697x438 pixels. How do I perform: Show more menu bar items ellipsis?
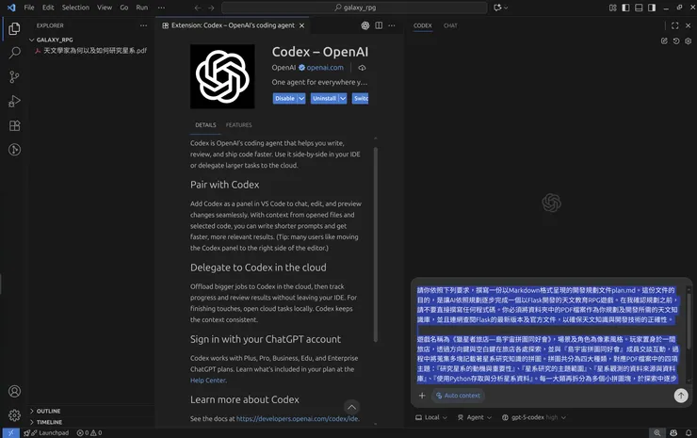pyautogui.click(x=161, y=8)
